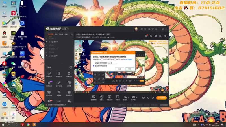Open the 免打扰模式 link in the dialog
The width and height of the screenshot is (226, 127).
point(128,59)
